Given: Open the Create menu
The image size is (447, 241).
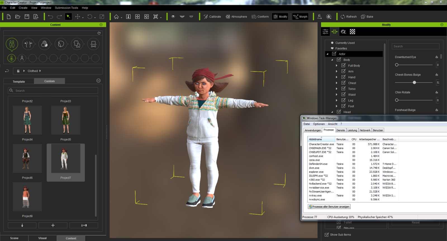Looking at the screenshot, I should [x=23, y=8].
